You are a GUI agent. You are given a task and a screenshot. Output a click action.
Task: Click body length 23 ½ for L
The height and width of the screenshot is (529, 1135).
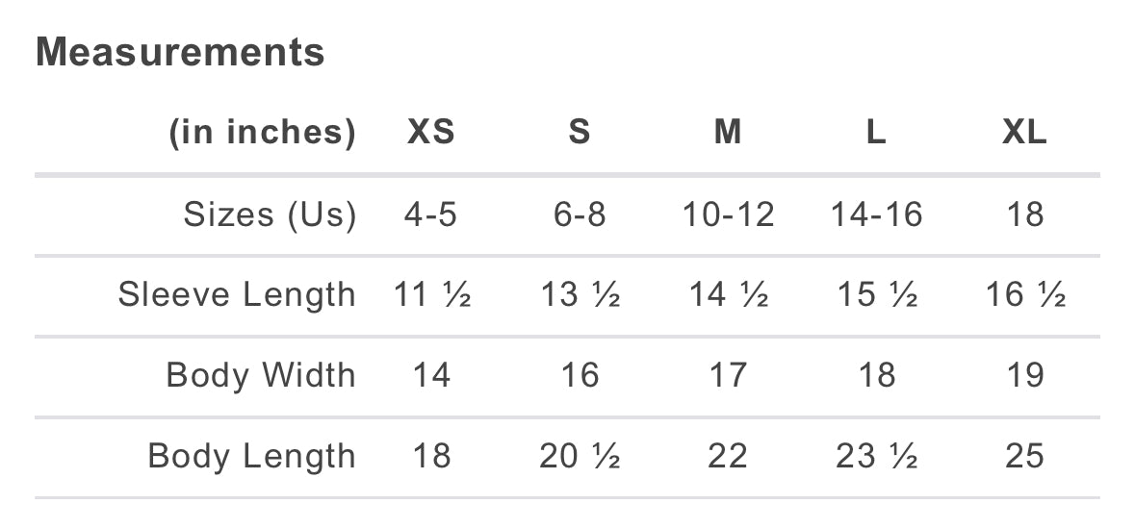click(x=876, y=456)
